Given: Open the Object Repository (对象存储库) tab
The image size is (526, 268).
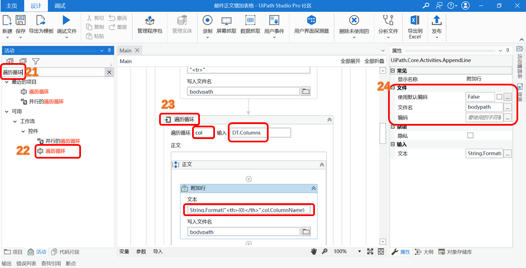Looking at the screenshot, I should point(456,252).
